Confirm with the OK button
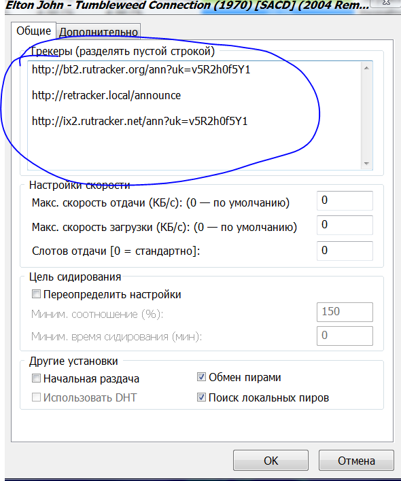 coord(271,461)
